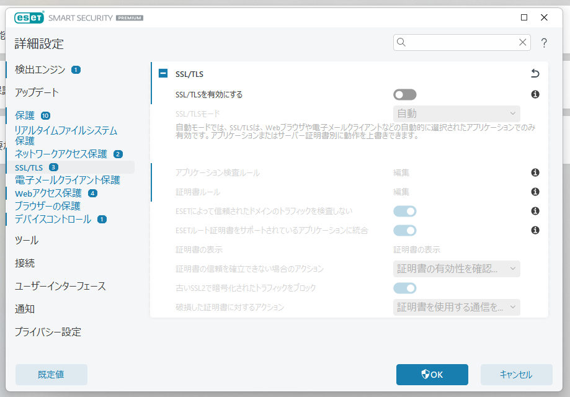
Task: Open 破損した証明書に対するアクション dropdown
Action: click(x=456, y=308)
